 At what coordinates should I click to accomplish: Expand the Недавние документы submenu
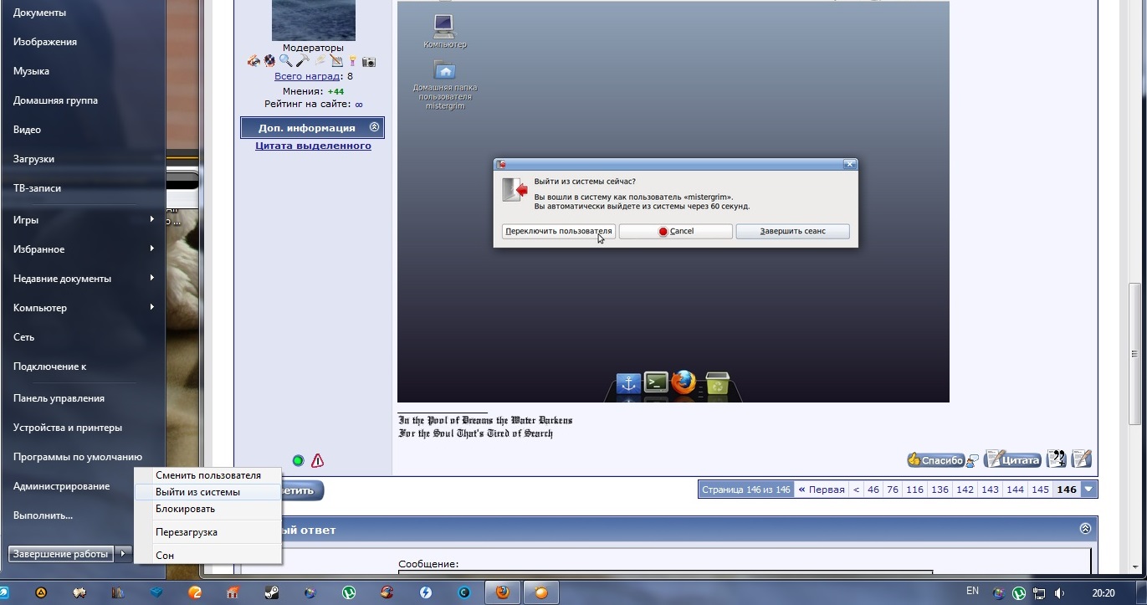[x=151, y=278]
